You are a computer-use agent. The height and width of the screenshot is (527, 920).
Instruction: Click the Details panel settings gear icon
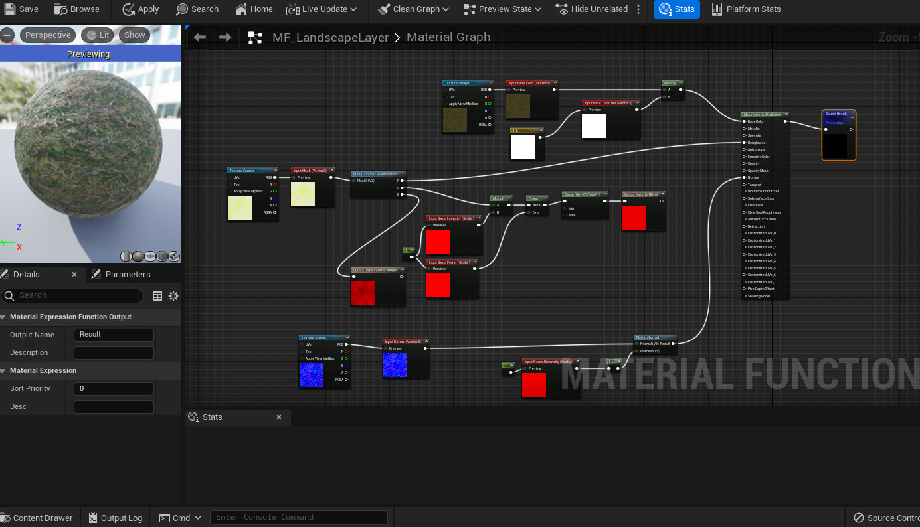[173, 296]
